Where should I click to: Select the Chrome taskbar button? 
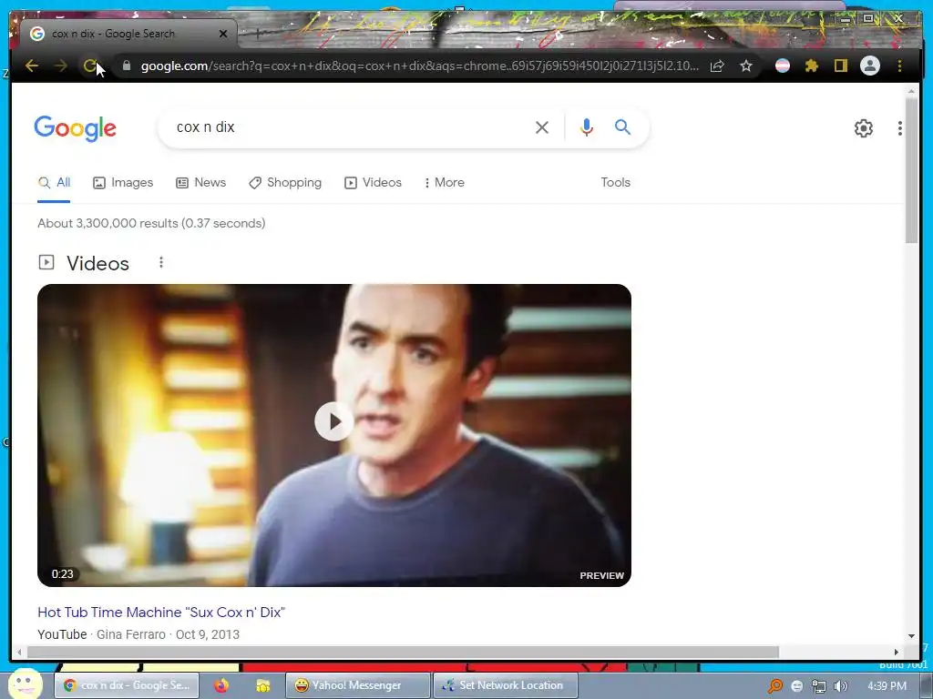point(126,685)
